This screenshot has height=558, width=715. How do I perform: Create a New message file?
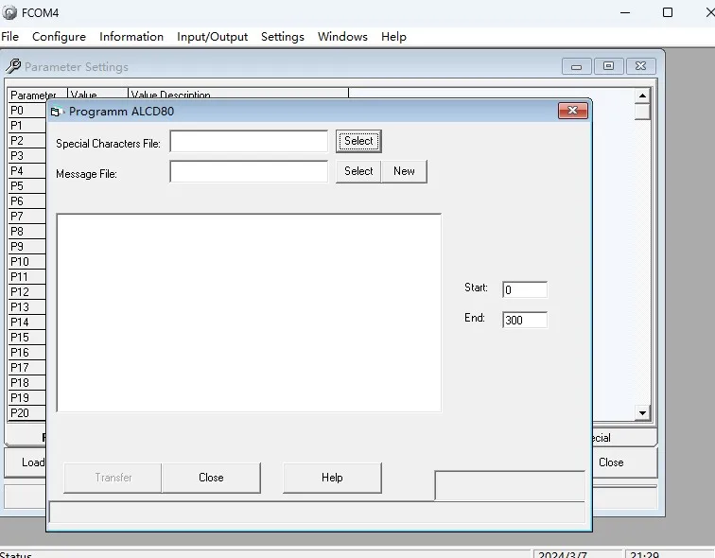point(404,171)
